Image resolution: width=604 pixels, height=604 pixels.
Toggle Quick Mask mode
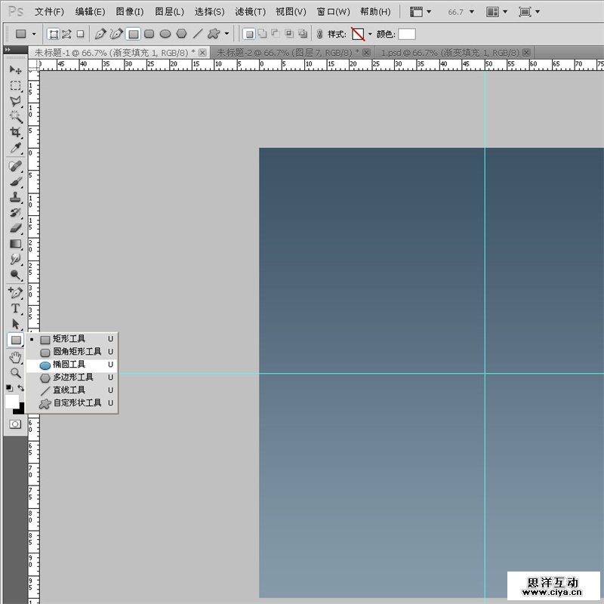[15, 424]
